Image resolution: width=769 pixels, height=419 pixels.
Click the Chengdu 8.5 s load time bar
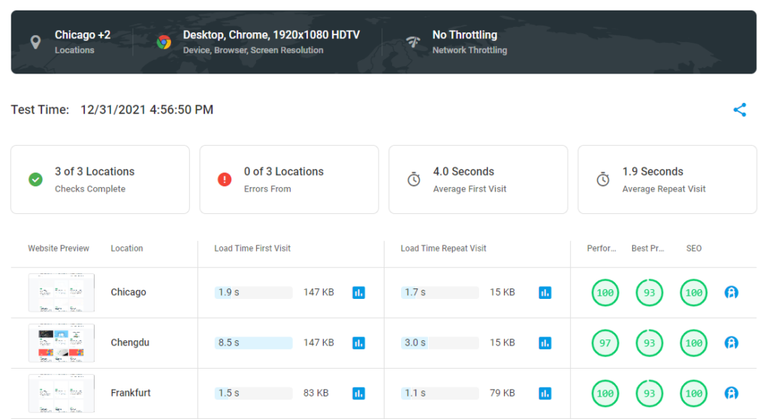[x=253, y=342]
